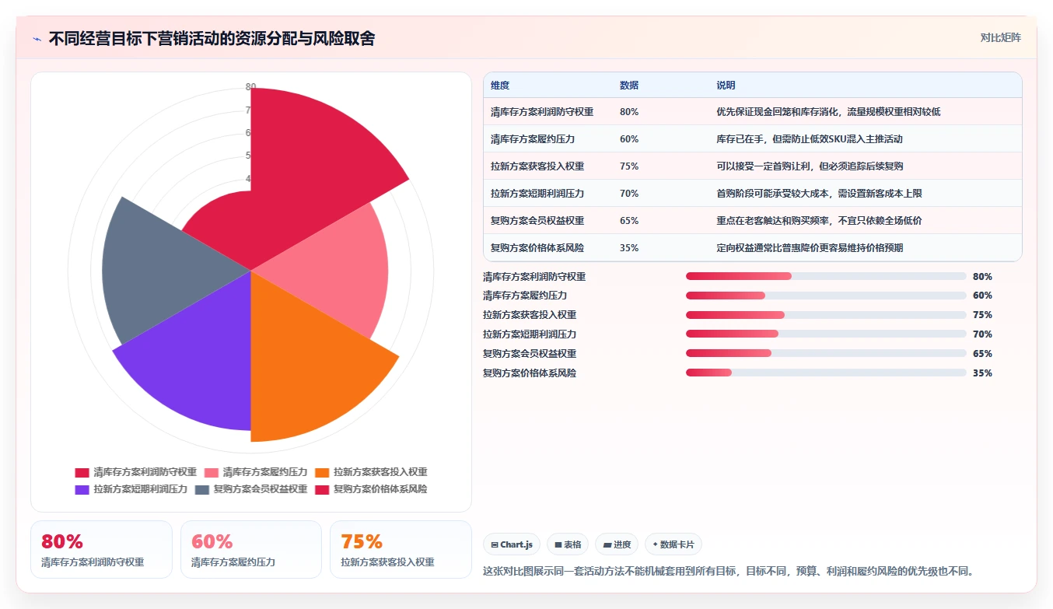Click the 70% progress percentage label
1053x609 pixels.
pyautogui.click(x=982, y=334)
